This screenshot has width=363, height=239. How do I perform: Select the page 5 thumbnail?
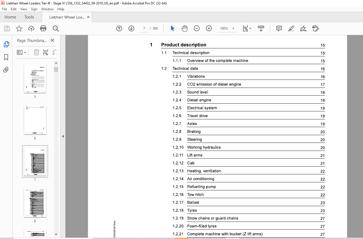[35, 79]
